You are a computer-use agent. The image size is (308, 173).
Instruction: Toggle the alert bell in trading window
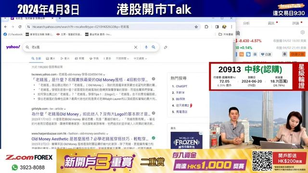point(284,54)
